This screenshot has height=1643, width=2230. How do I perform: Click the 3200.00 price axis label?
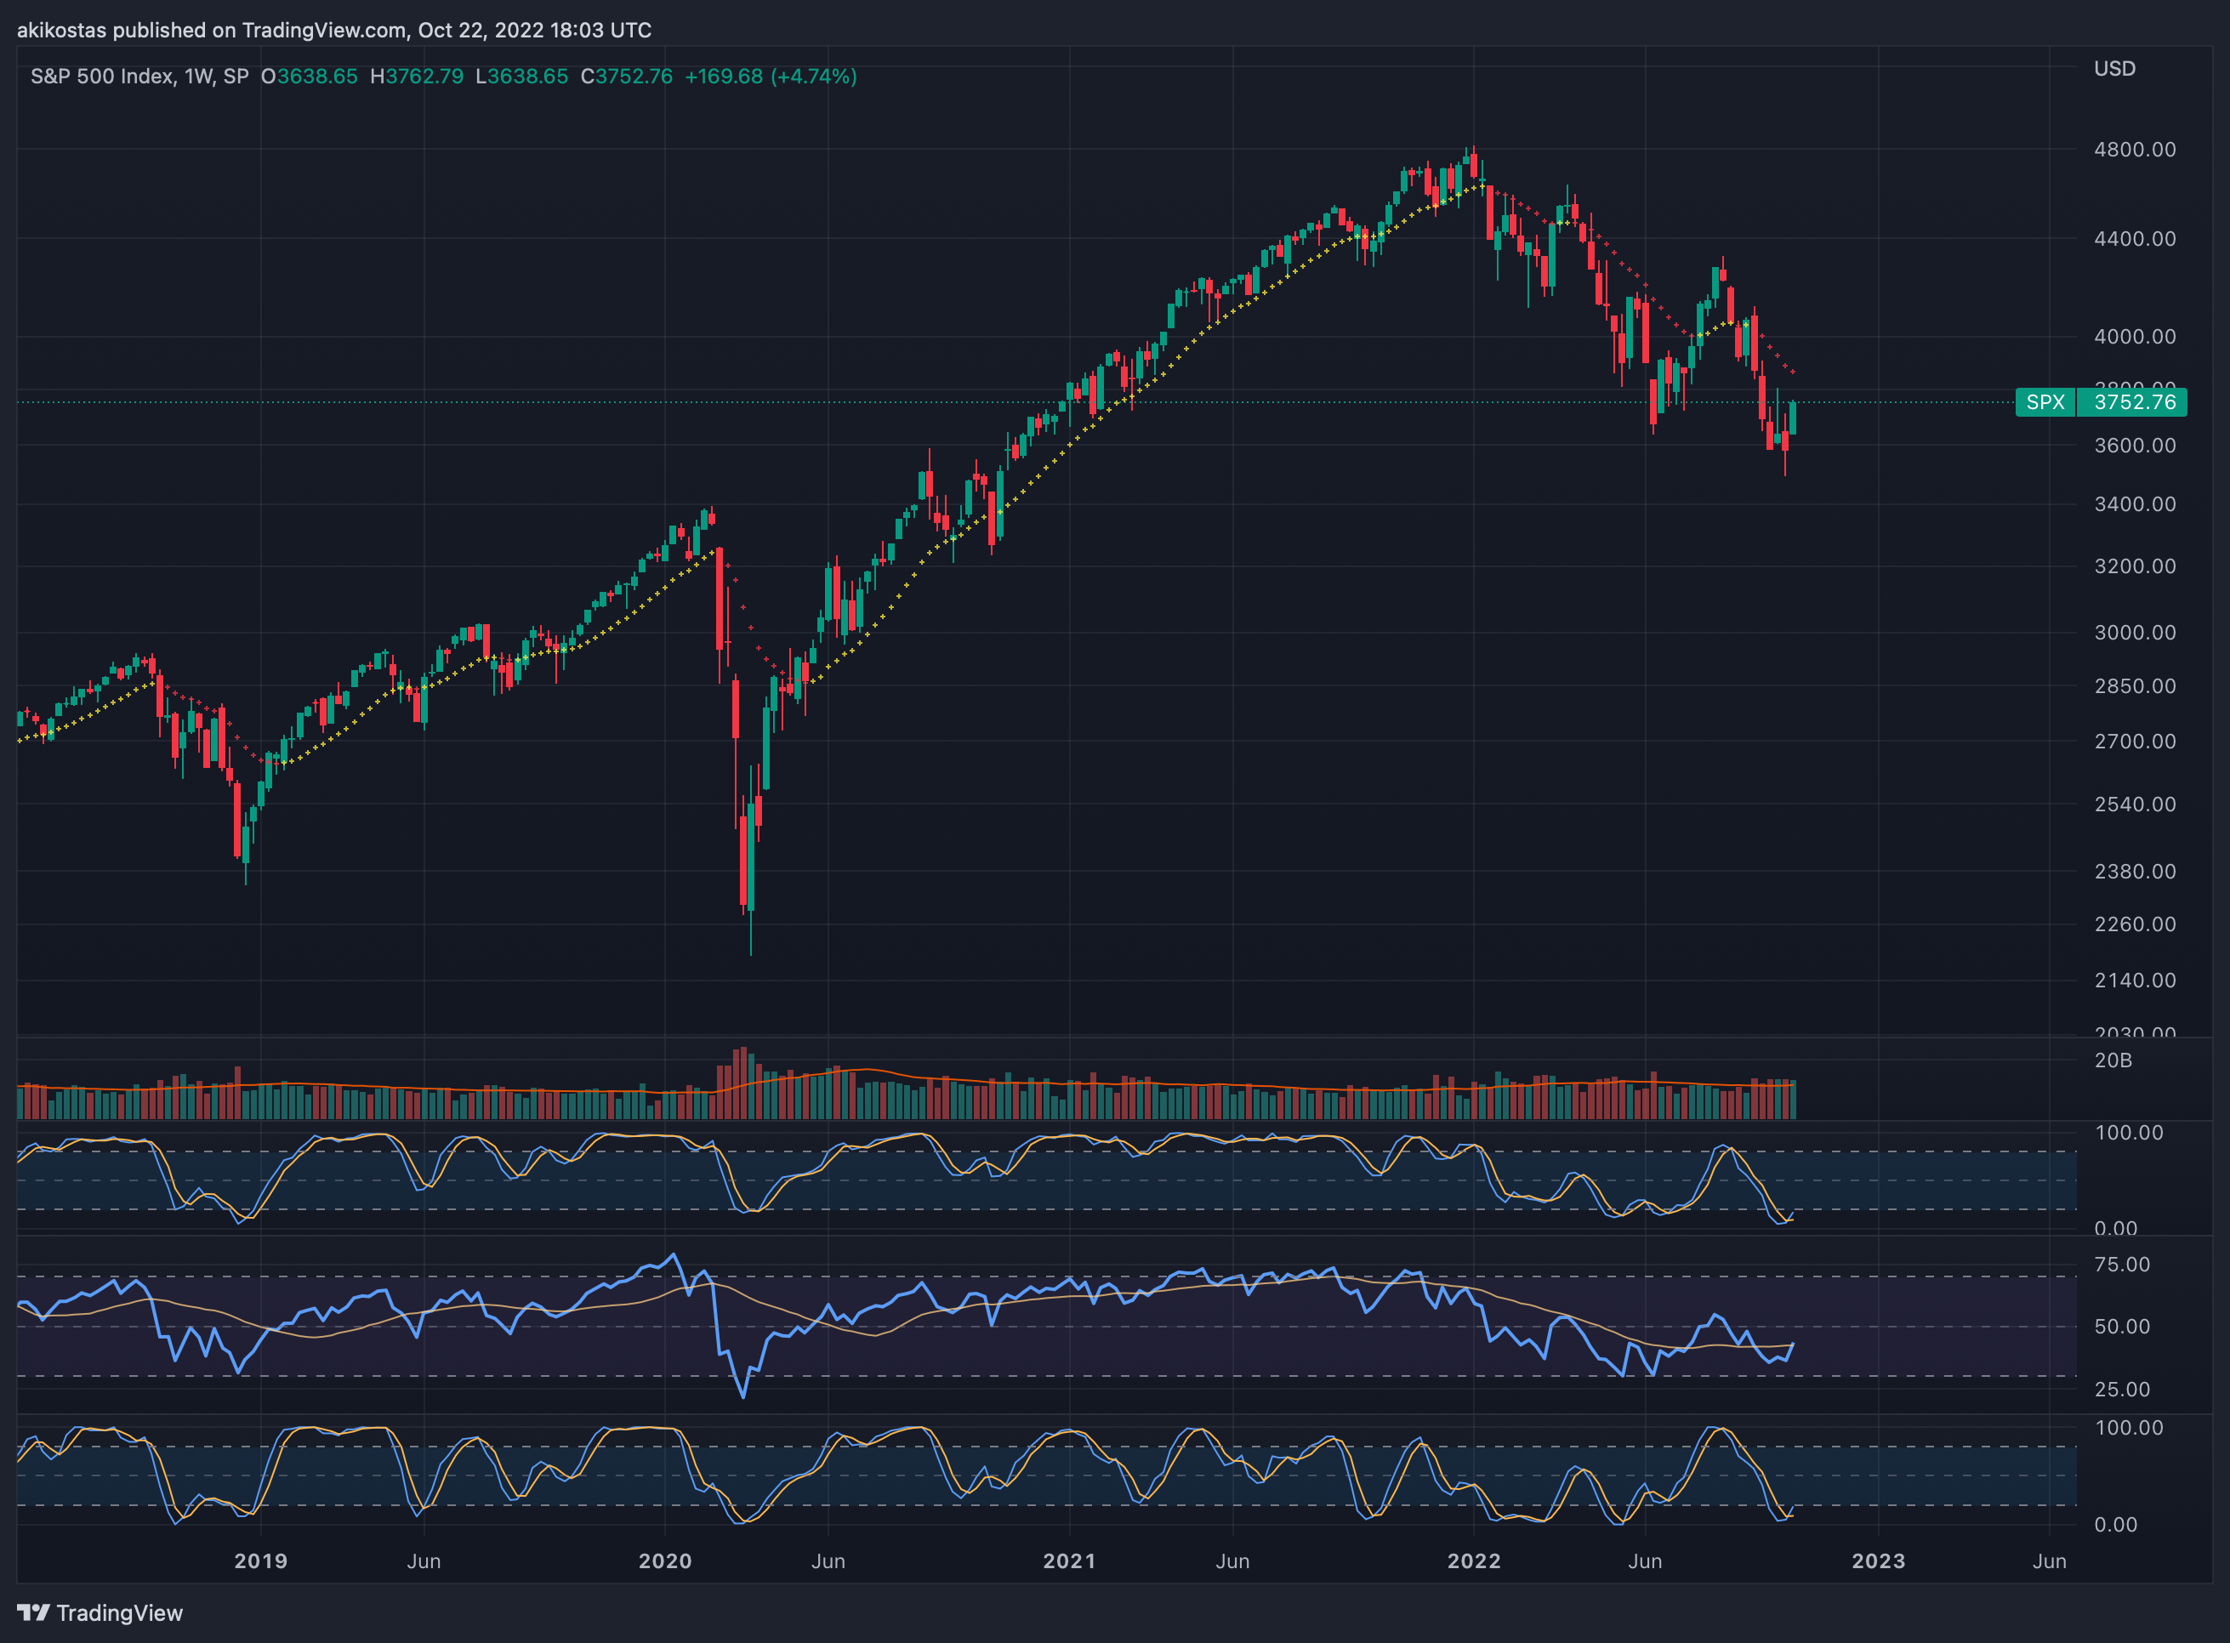click(2135, 566)
